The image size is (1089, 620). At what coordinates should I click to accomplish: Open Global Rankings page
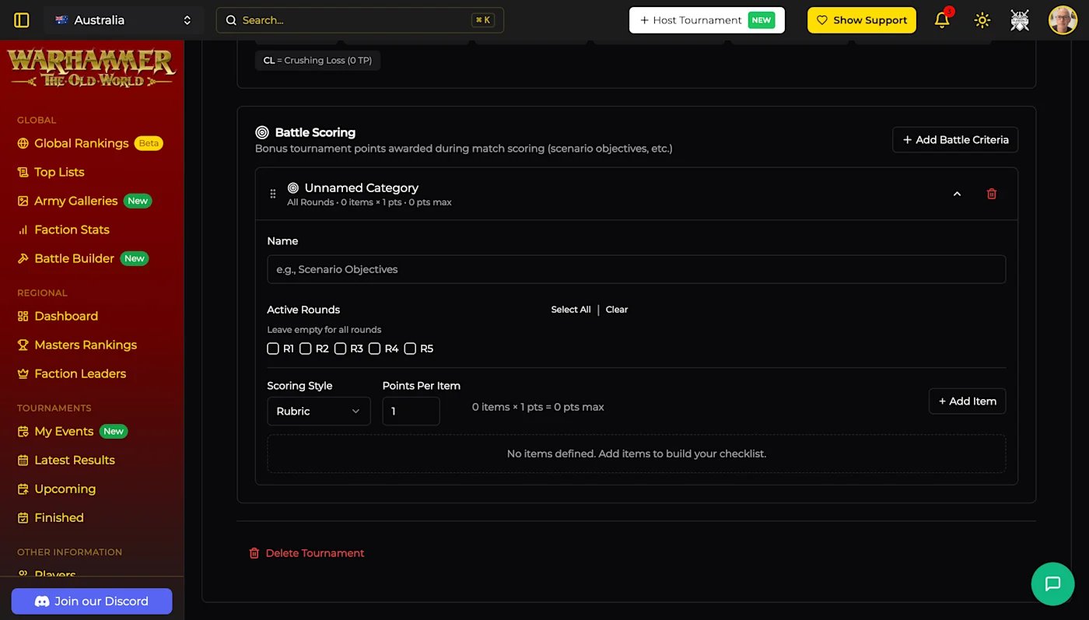pos(81,143)
